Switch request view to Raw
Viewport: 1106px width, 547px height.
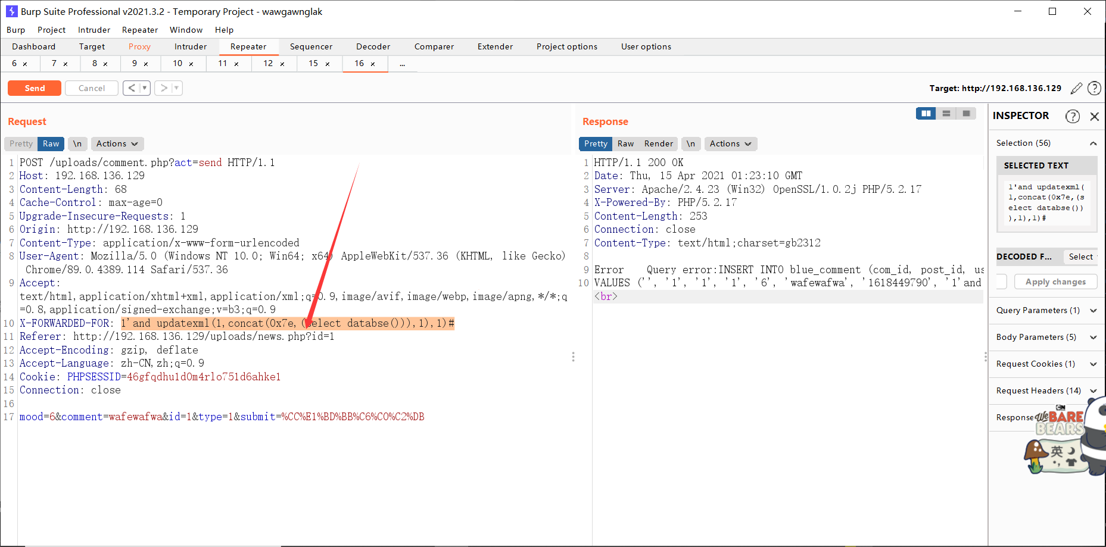pos(51,143)
